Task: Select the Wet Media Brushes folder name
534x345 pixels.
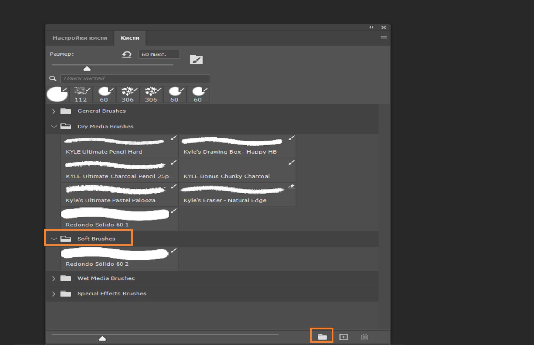Action: pyautogui.click(x=106, y=278)
